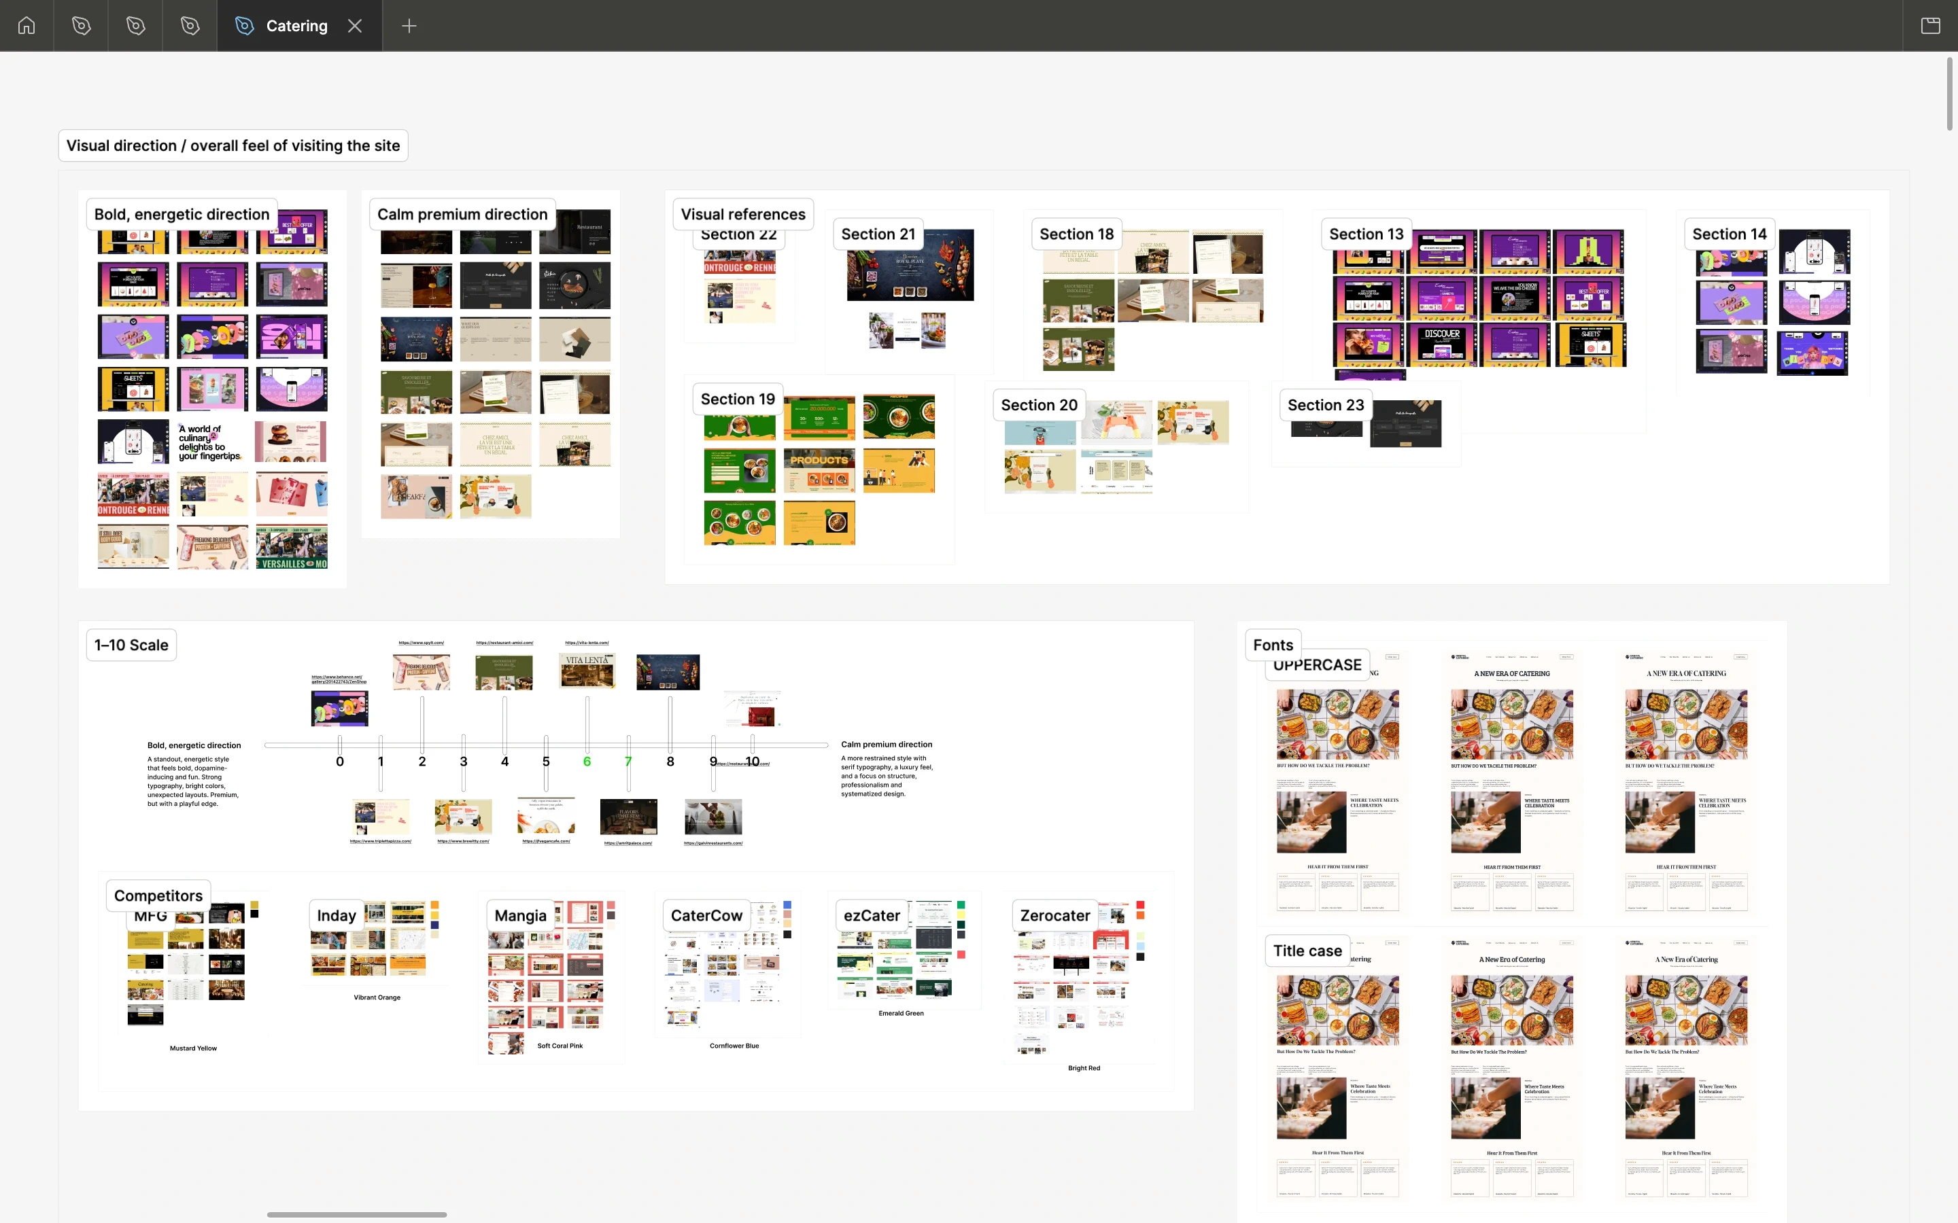The height and width of the screenshot is (1223, 1958).
Task: Switch to the tab right of Home
Action: (x=81, y=26)
